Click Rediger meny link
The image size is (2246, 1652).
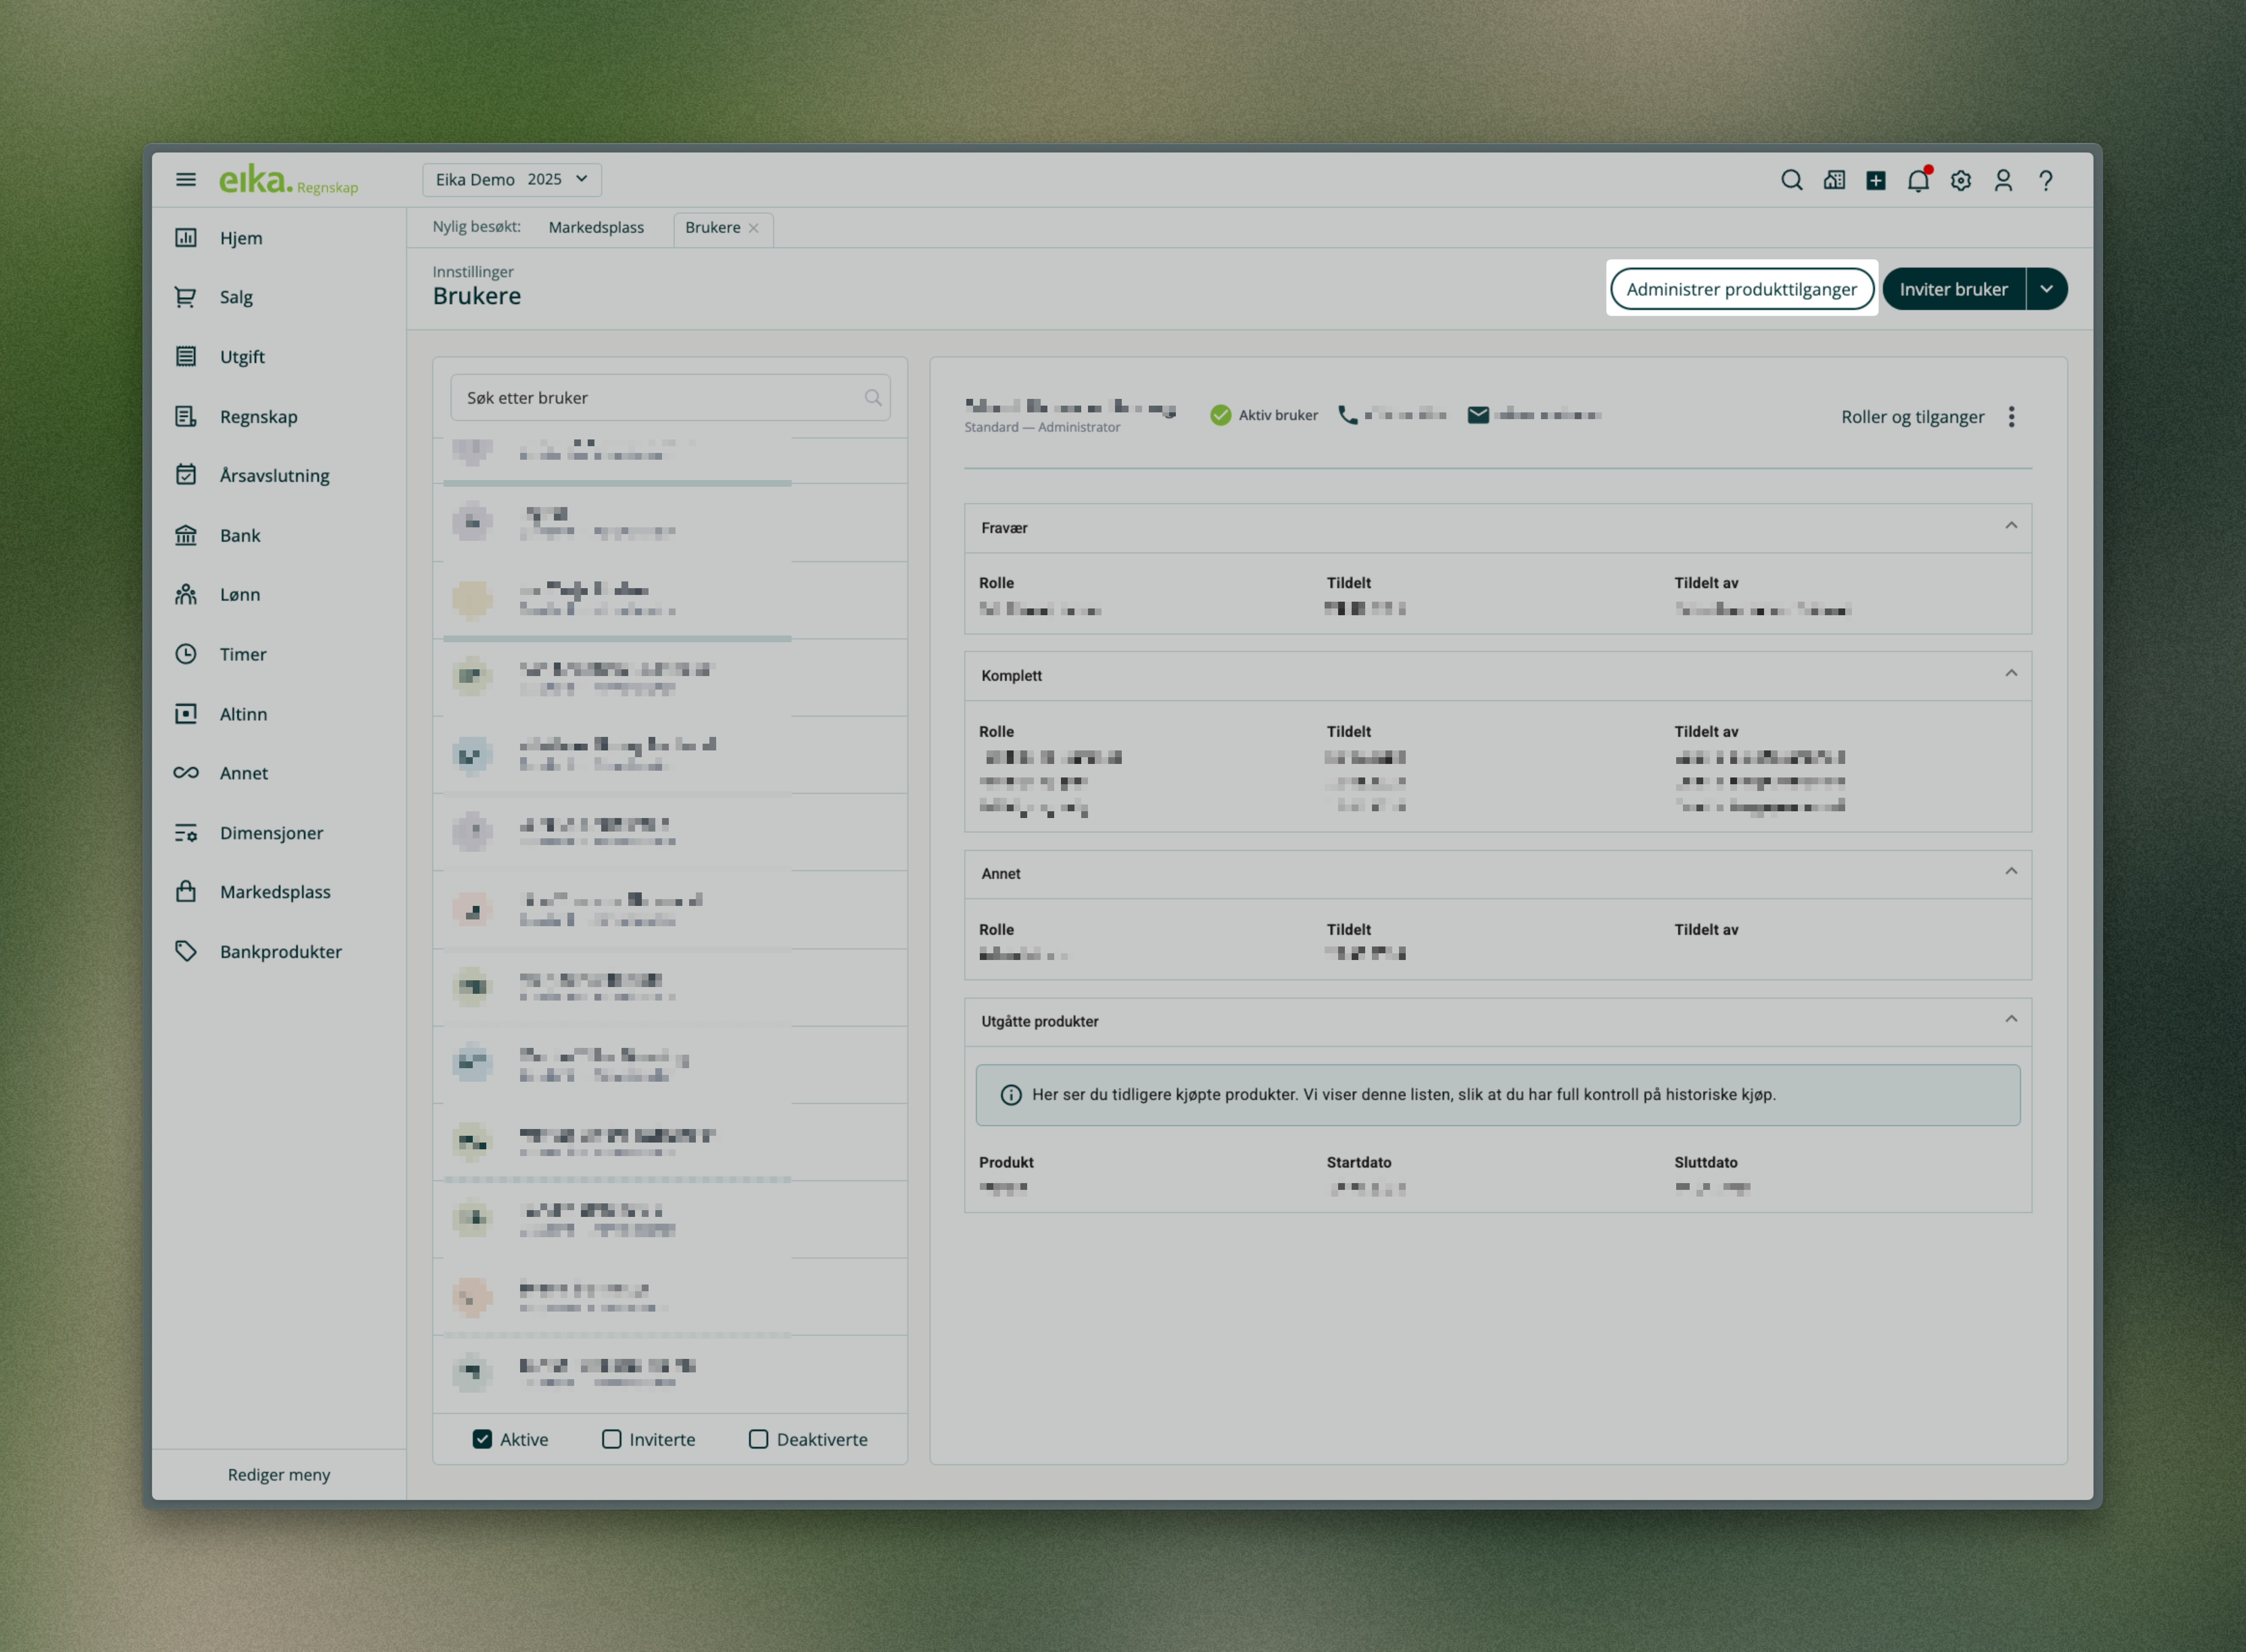278,1474
